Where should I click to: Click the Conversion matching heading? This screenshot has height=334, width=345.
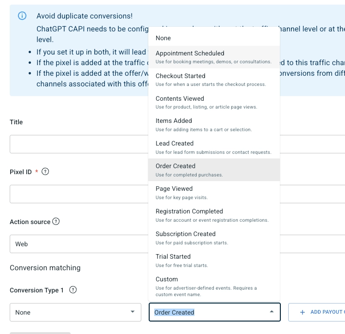[x=45, y=268]
